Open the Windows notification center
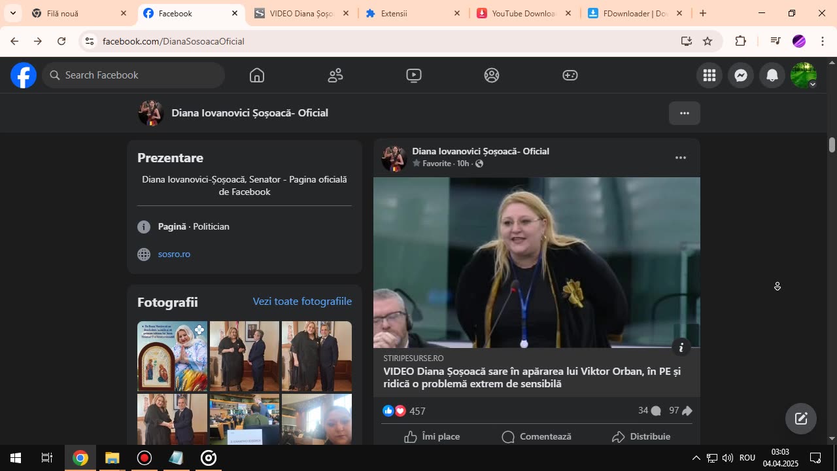This screenshot has height=471, width=837. 815,458
